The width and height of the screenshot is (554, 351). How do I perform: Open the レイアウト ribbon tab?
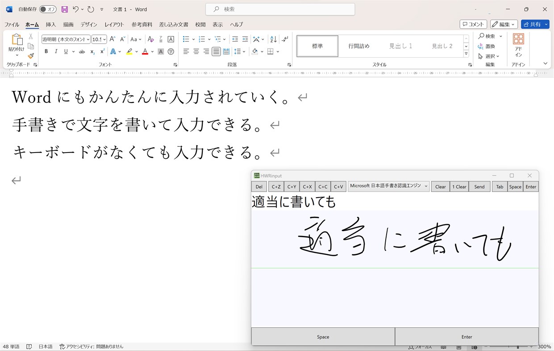point(114,25)
